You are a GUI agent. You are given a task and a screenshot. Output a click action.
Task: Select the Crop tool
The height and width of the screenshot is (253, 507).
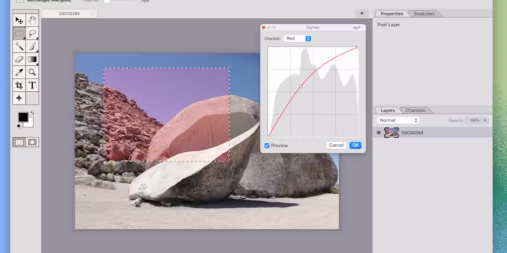19,85
